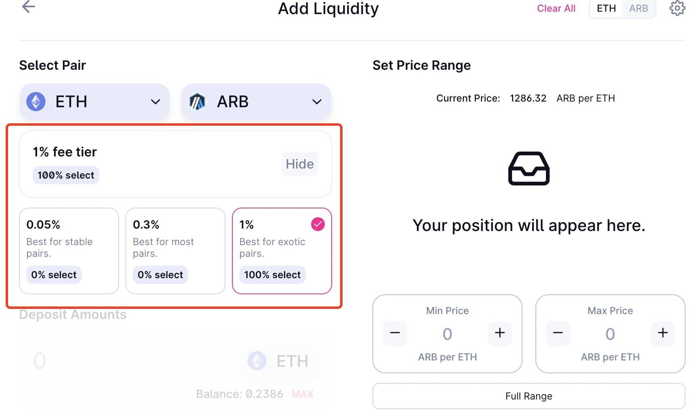This screenshot has height=412, width=694.
Task: Decrease Max Price with minus button
Action: 558,333
